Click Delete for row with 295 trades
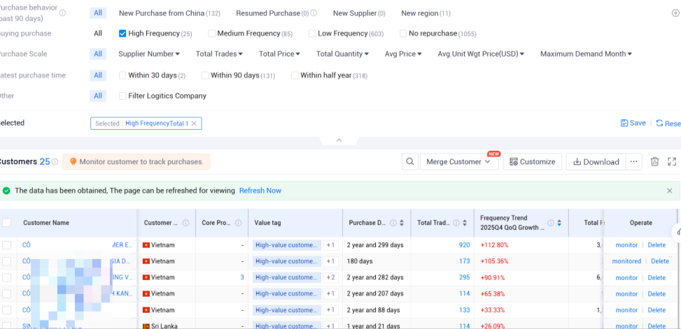The image size is (681, 329). 657,278
